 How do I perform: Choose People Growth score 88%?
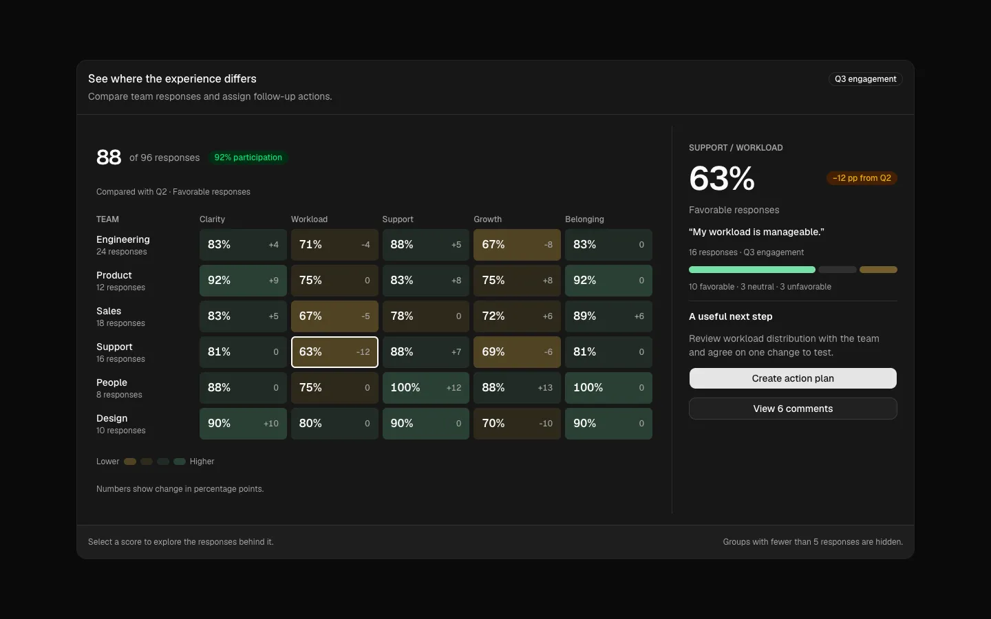[x=517, y=388]
